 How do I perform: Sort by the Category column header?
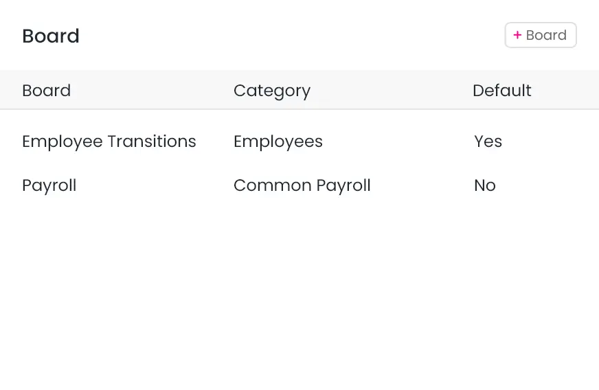pyautogui.click(x=272, y=91)
